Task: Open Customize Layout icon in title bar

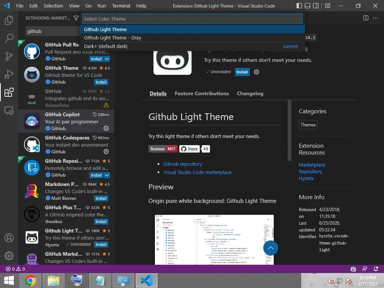Action: (327, 6)
